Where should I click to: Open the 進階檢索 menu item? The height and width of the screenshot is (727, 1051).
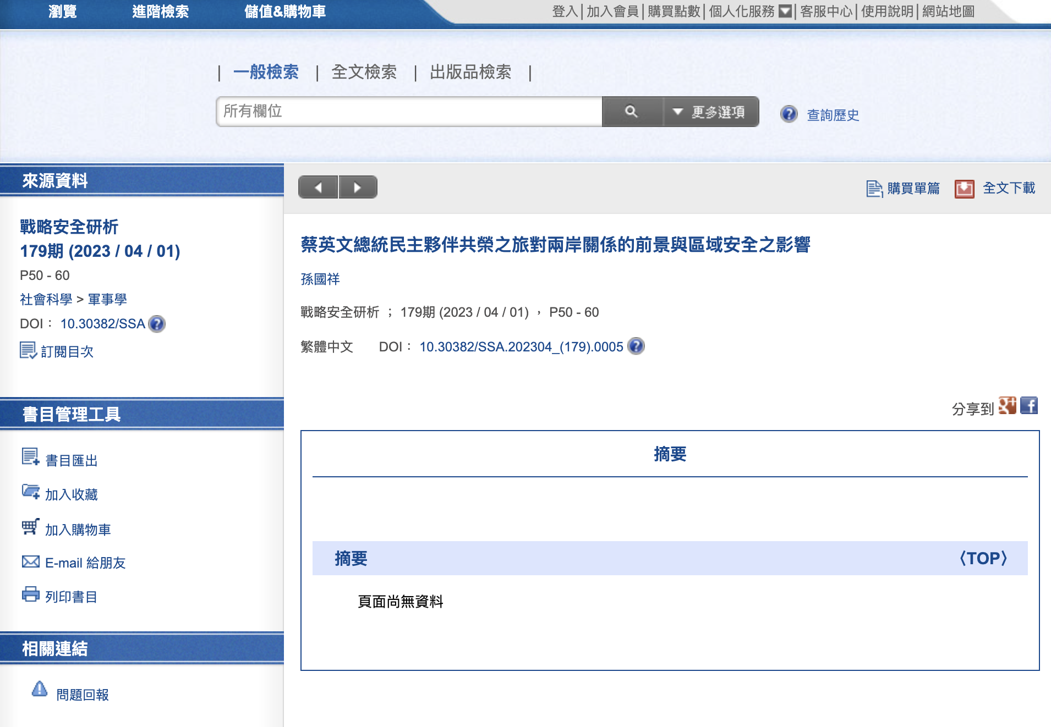point(160,12)
